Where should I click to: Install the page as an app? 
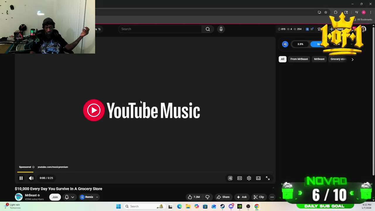coord(319,12)
